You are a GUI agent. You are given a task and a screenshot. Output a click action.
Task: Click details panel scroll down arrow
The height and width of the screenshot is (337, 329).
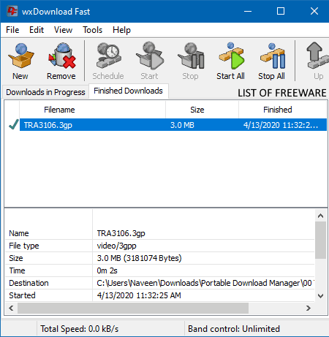[x=321, y=296]
